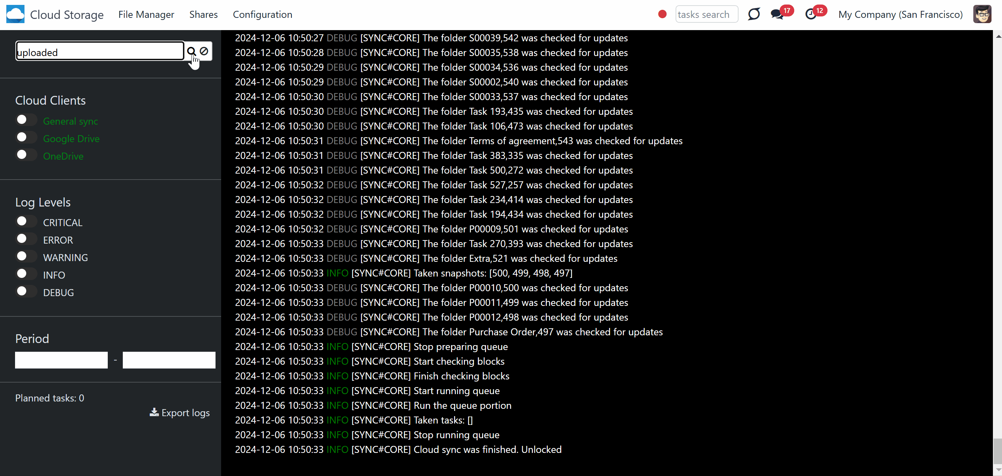
Task: Click the Export logs link
Action: point(180,413)
